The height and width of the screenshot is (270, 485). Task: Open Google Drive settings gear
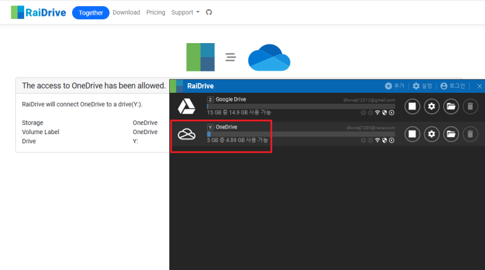(x=432, y=107)
